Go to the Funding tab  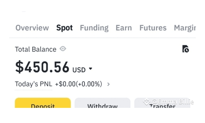pyautogui.click(x=94, y=28)
